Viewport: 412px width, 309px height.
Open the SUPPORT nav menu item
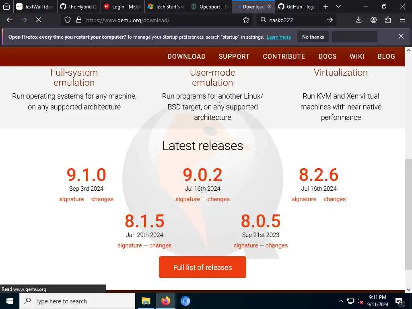[x=234, y=56]
